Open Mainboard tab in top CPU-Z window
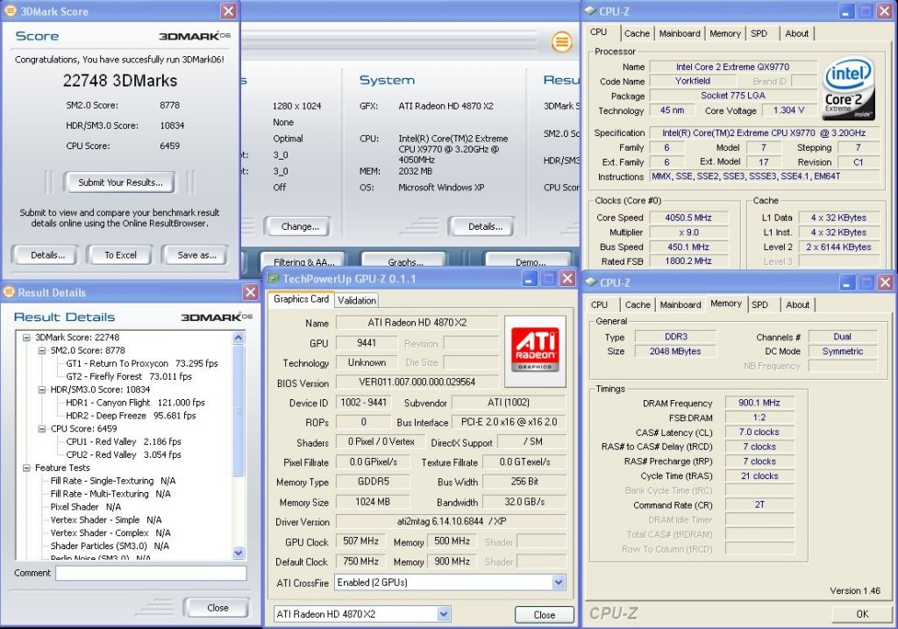Image resolution: width=898 pixels, height=629 pixels. pos(680,33)
